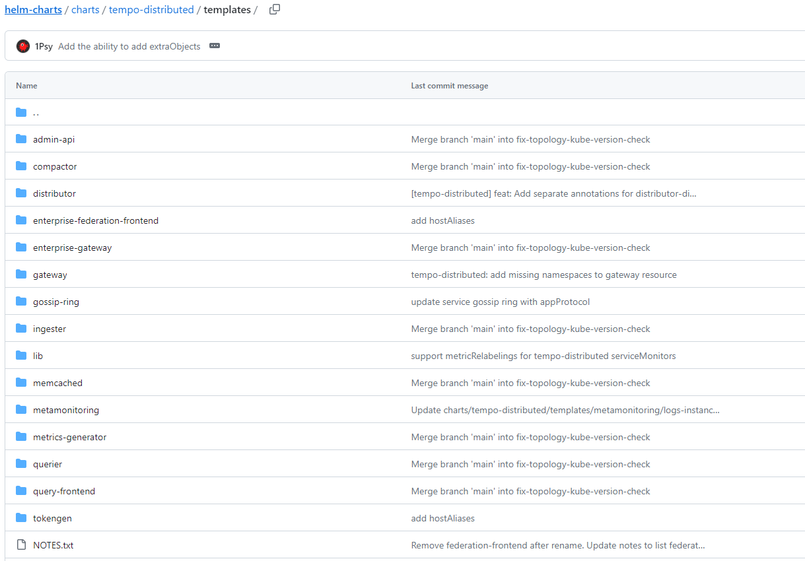Click the NOTES.txt file icon
805x561 pixels.
(x=21, y=545)
